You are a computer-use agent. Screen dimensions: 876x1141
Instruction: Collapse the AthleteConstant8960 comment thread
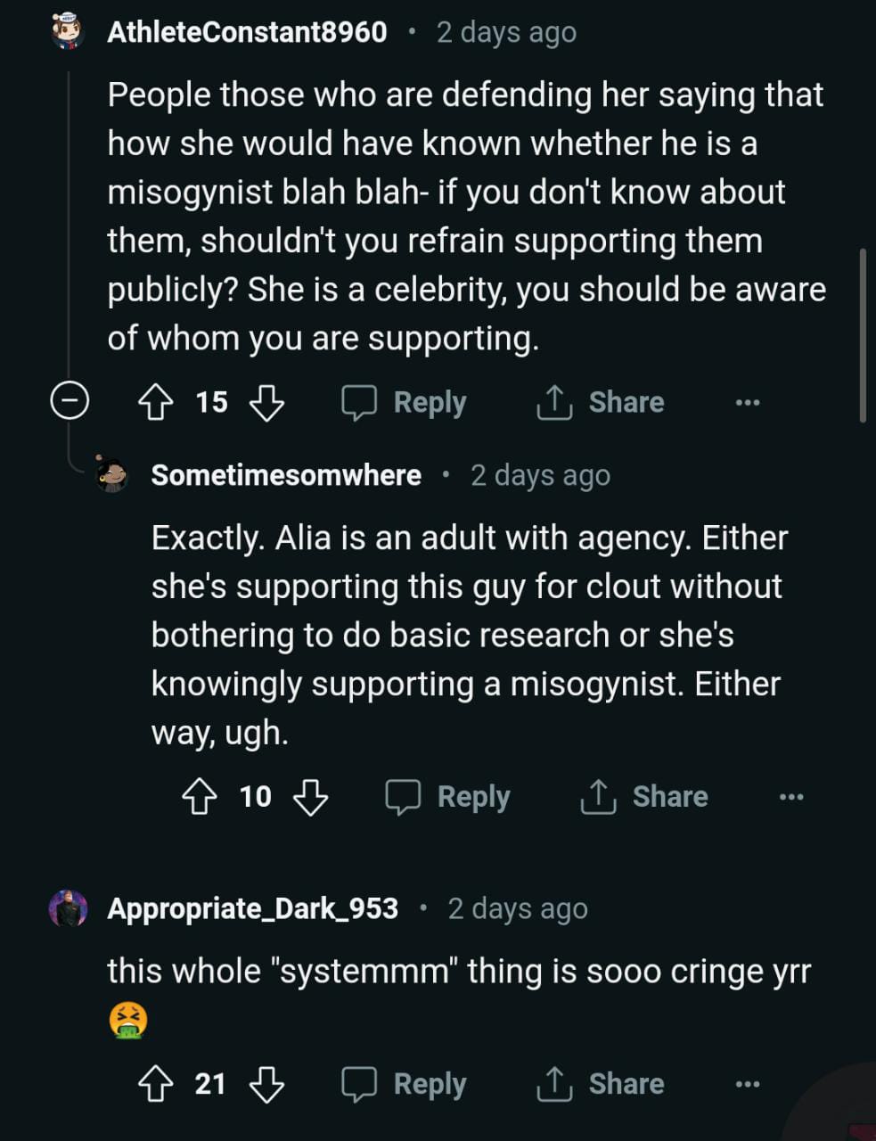pos(69,402)
